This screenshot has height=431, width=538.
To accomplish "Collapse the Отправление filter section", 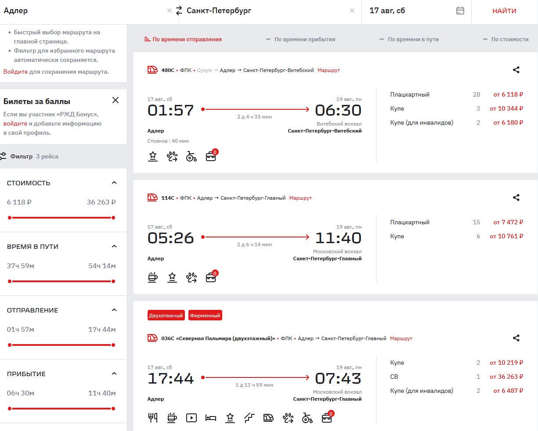I will tap(114, 310).
